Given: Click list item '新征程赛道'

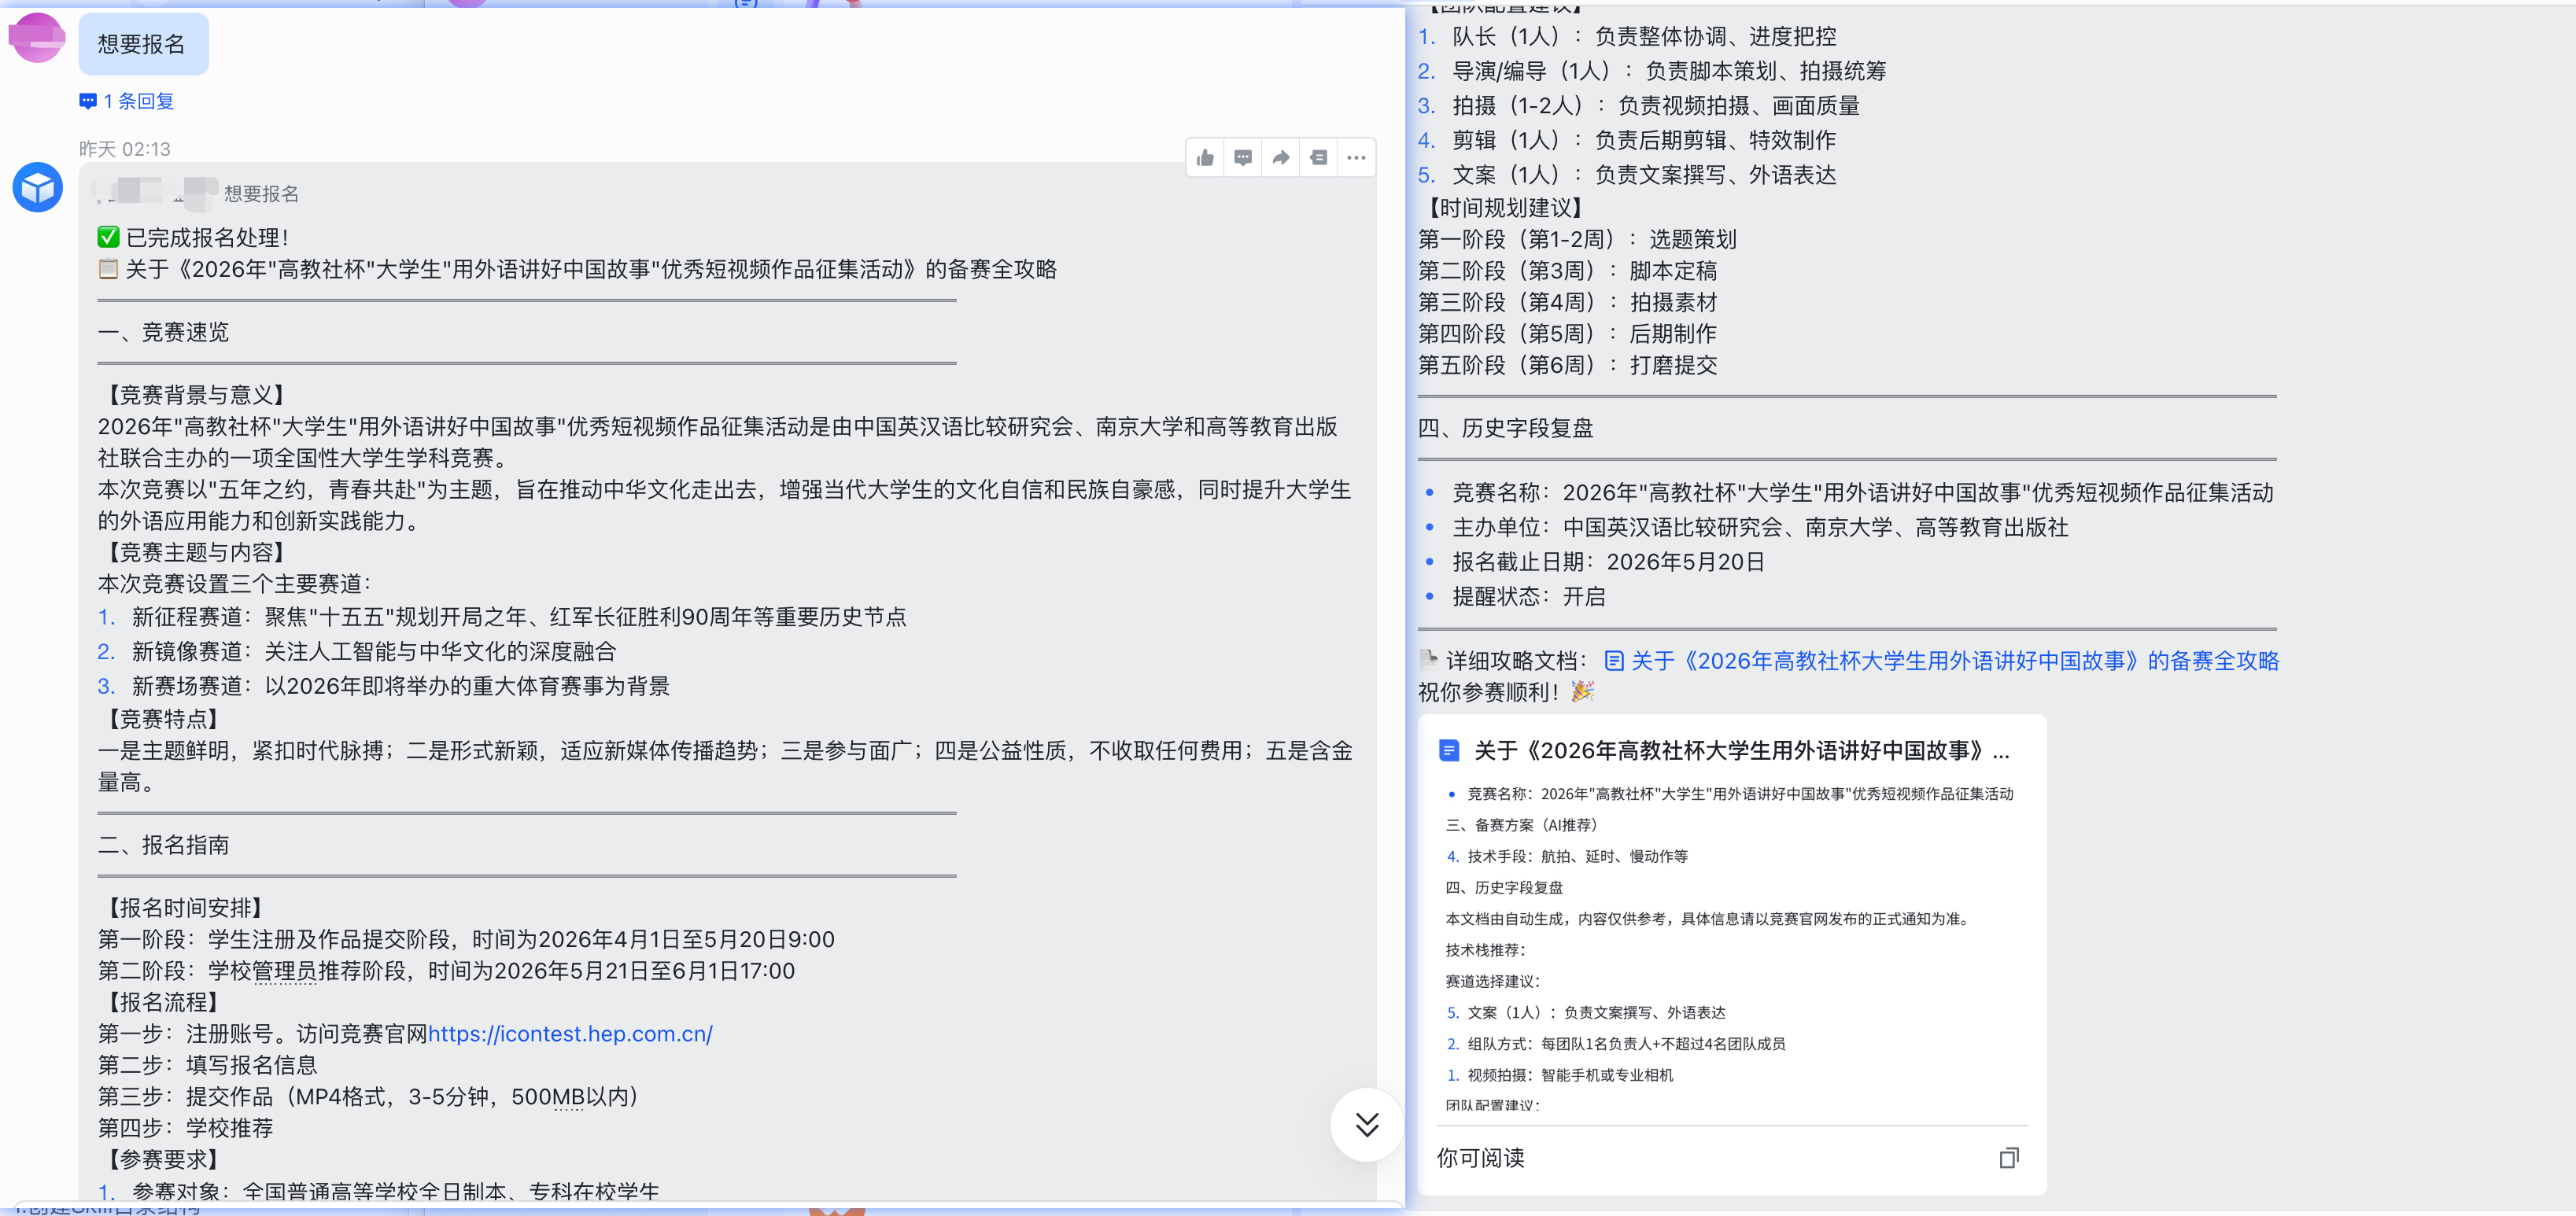Looking at the screenshot, I should tap(502, 617).
